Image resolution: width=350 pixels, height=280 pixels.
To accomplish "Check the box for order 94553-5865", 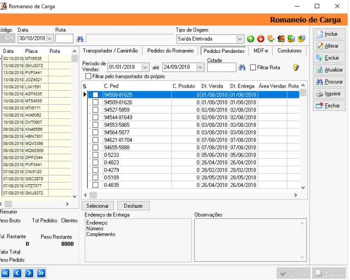I will 95,125.
